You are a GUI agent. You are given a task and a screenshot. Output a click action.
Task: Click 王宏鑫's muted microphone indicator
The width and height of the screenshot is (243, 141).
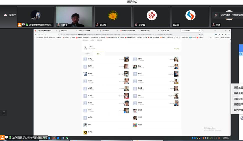[136, 25]
